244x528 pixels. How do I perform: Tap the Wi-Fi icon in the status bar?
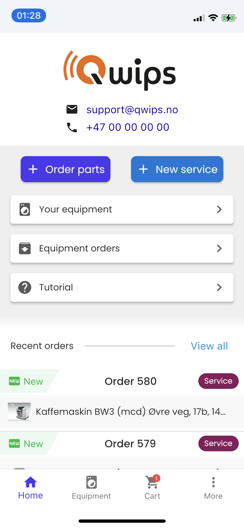[213, 17]
